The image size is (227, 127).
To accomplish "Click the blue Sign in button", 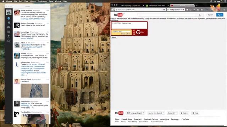I will point(220,15).
